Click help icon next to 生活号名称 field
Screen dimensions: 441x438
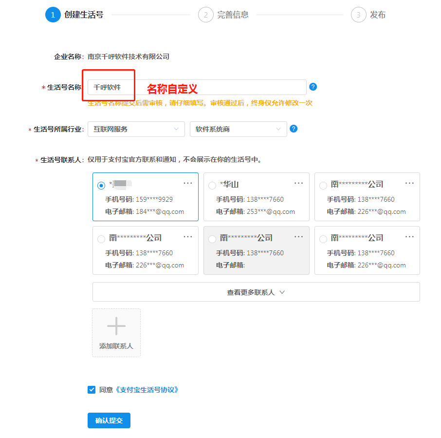pyautogui.click(x=313, y=87)
